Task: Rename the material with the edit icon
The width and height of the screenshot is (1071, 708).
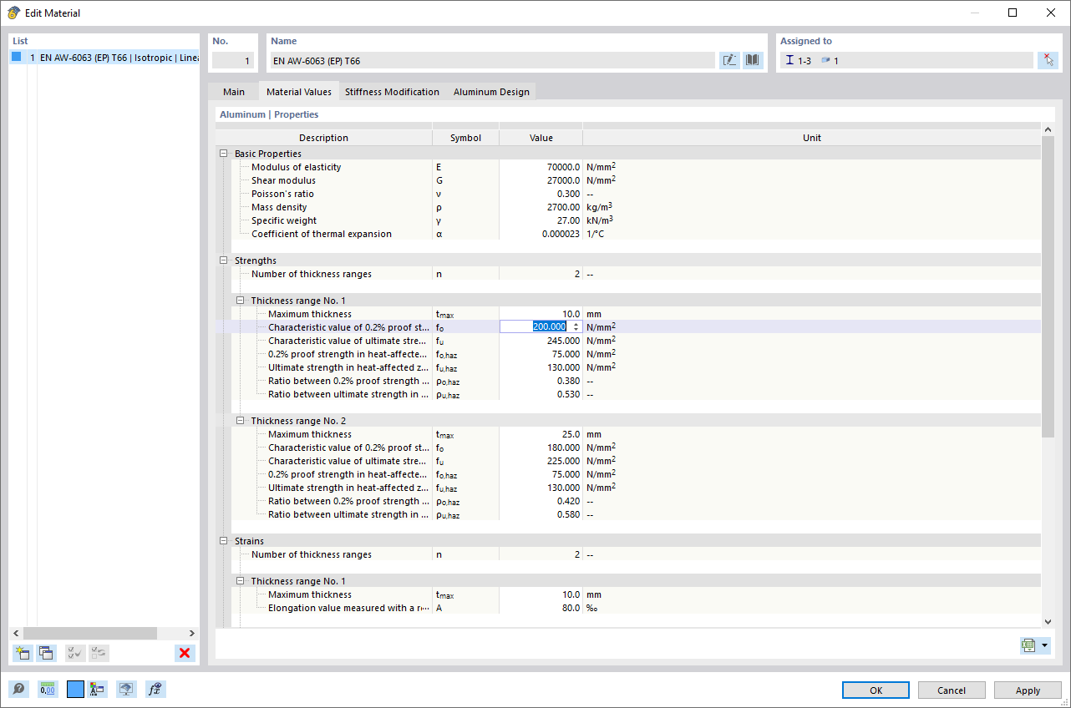Action: [728, 59]
